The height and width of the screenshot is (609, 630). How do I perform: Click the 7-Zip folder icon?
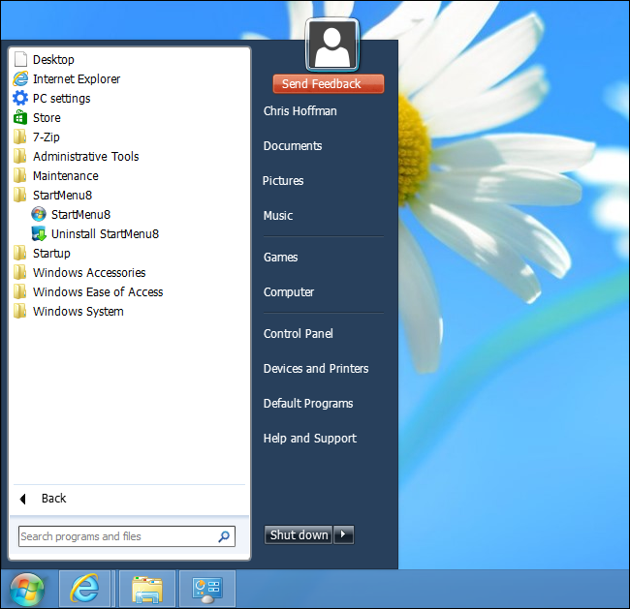pos(20,137)
